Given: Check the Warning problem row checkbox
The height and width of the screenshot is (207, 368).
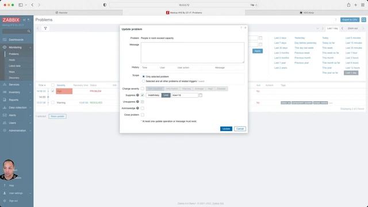Looking at the screenshot, I should (53, 102).
